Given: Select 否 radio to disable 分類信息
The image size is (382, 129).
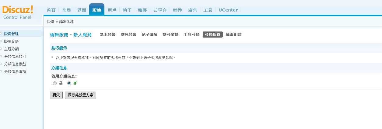Looking at the screenshot, I should pos(69,83).
